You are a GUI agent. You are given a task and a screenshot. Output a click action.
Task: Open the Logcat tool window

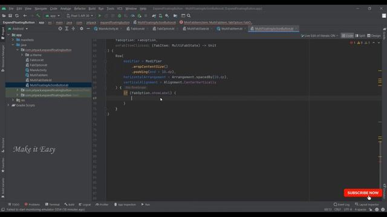point(85,204)
